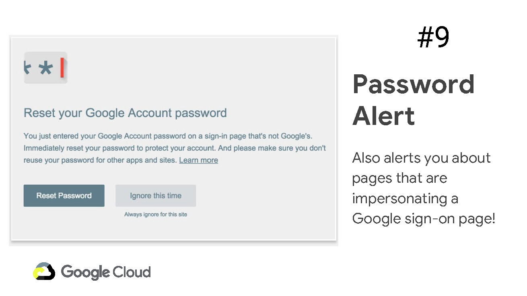Click the Password Alert asterisk icon
Screen dimensions: 527x296
45,68
